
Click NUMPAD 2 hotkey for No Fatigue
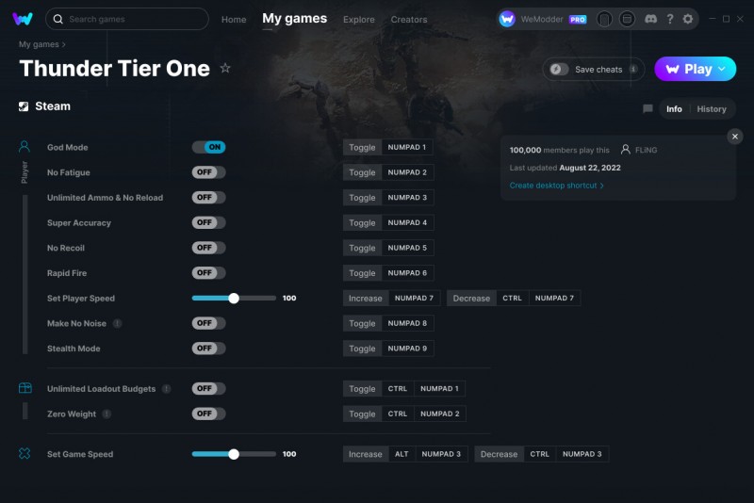click(407, 172)
